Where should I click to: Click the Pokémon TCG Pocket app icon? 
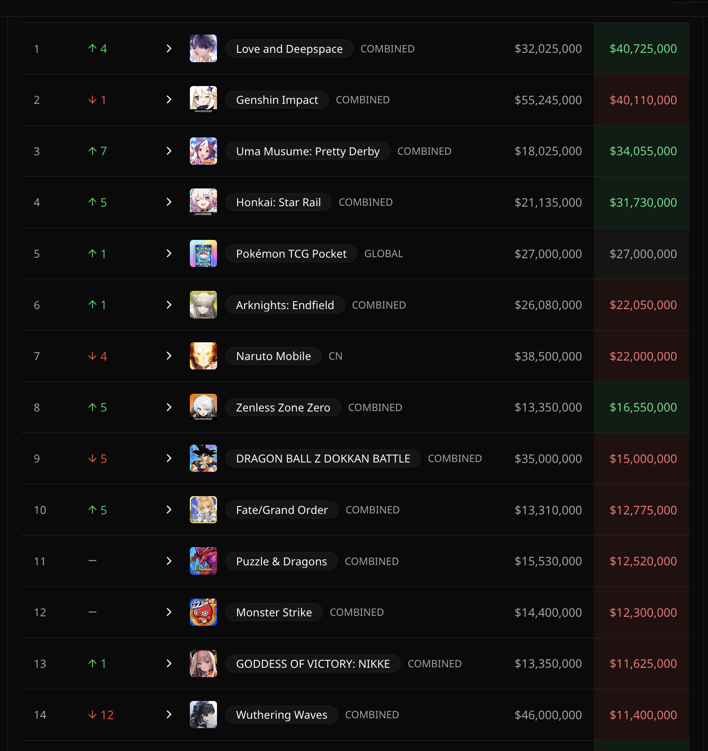pyautogui.click(x=203, y=253)
